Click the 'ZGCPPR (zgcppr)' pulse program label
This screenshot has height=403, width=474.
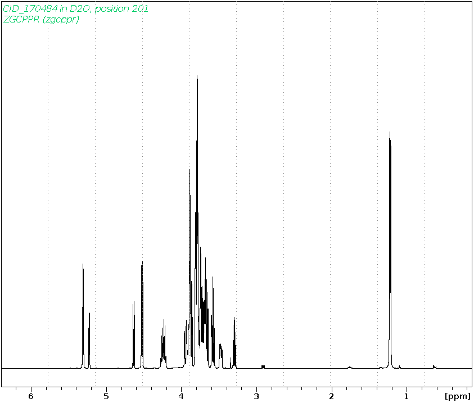41,19
